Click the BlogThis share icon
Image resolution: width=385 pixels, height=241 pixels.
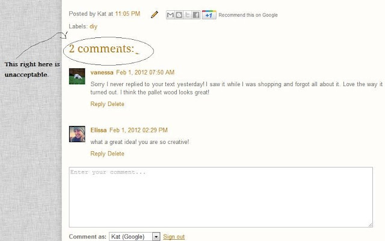179,15
